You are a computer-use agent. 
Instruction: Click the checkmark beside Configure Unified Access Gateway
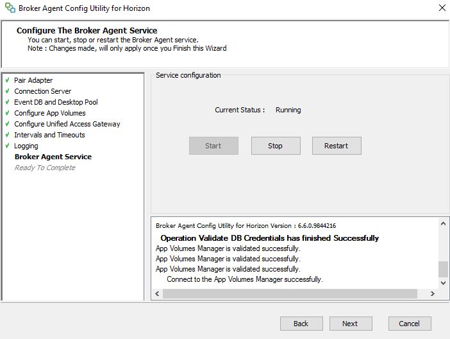coord(8,124)
